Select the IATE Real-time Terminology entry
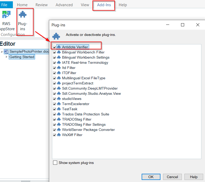This screenshot has height=182, width=205. (x=85, y=62)
